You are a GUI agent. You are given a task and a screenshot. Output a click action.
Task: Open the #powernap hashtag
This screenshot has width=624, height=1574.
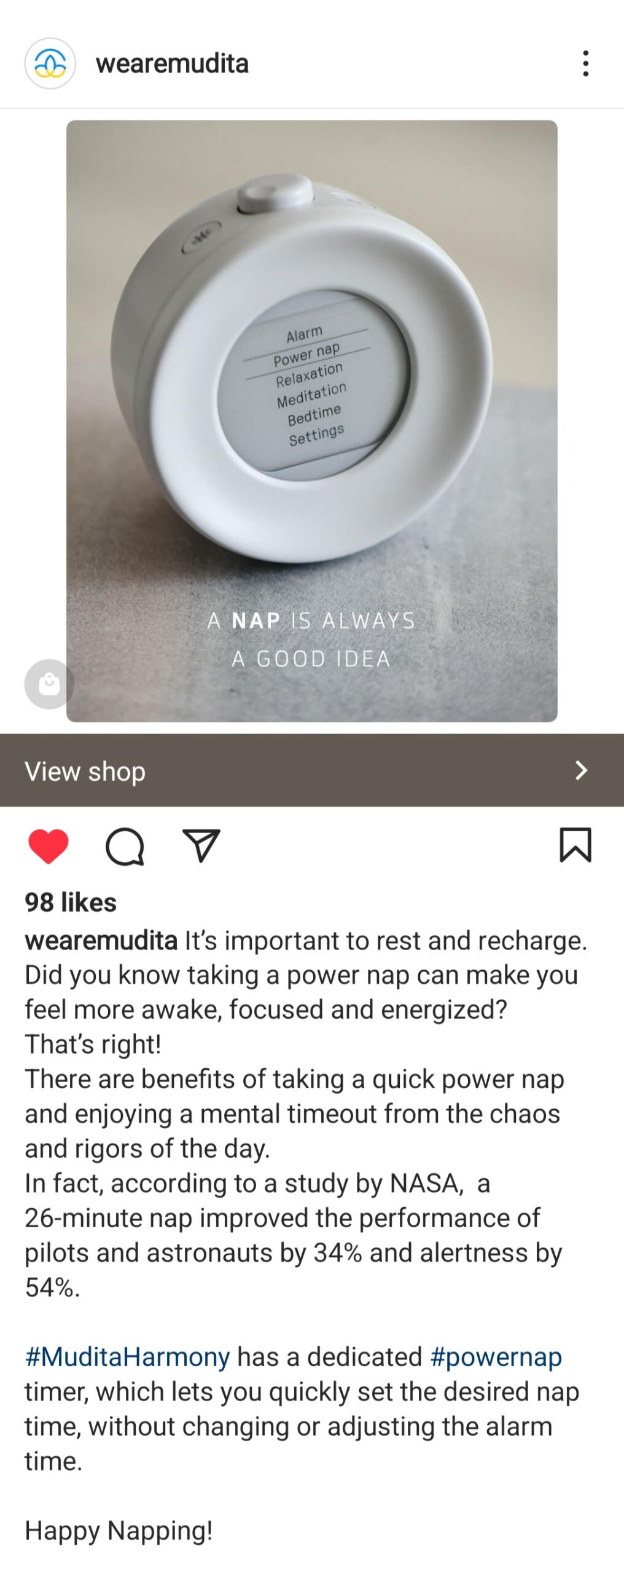click(x=496, y=1356)
